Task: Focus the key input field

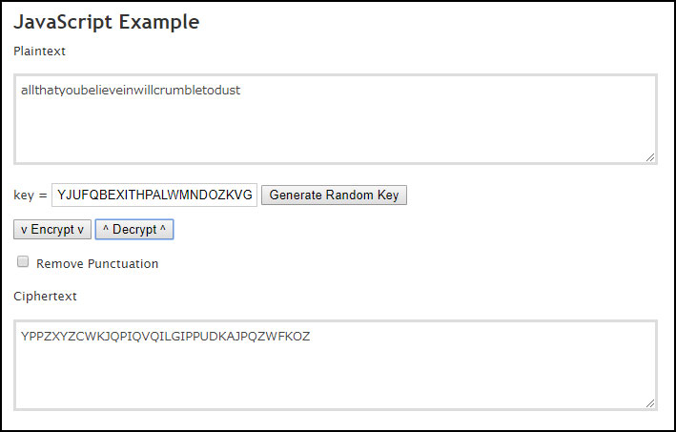Action: pos(154,195)
